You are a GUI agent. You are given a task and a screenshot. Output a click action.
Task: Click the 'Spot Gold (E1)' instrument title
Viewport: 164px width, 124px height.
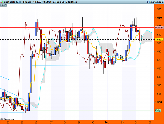12,2
